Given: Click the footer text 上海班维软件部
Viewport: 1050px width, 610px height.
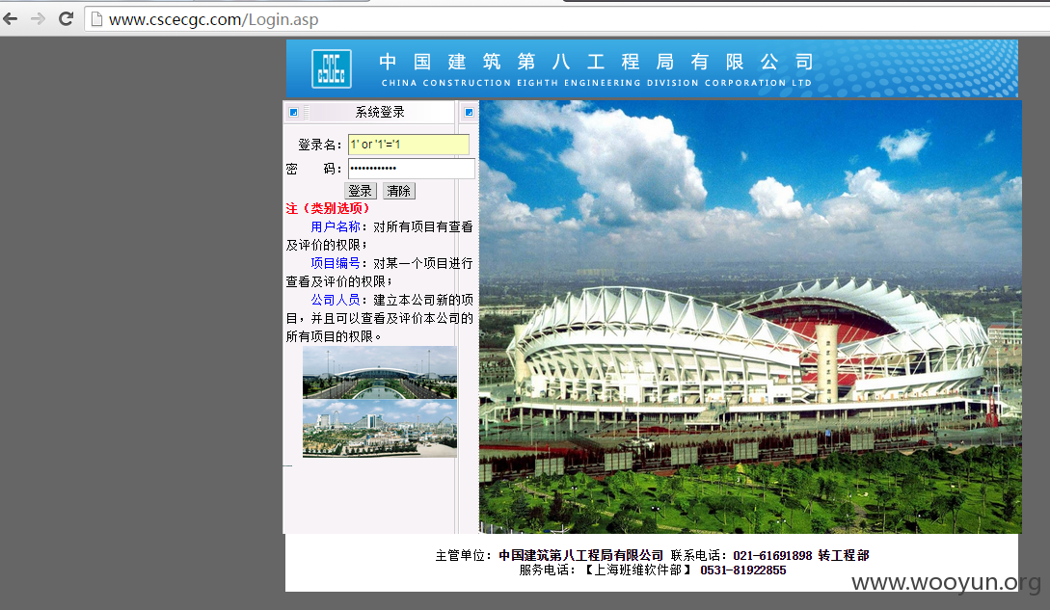Looking at the screenshot, I should pos(638,570).
